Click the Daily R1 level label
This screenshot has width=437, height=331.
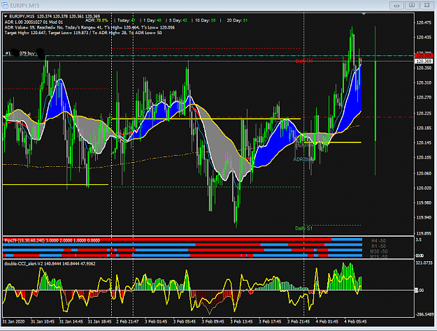(x=303, y=61)
